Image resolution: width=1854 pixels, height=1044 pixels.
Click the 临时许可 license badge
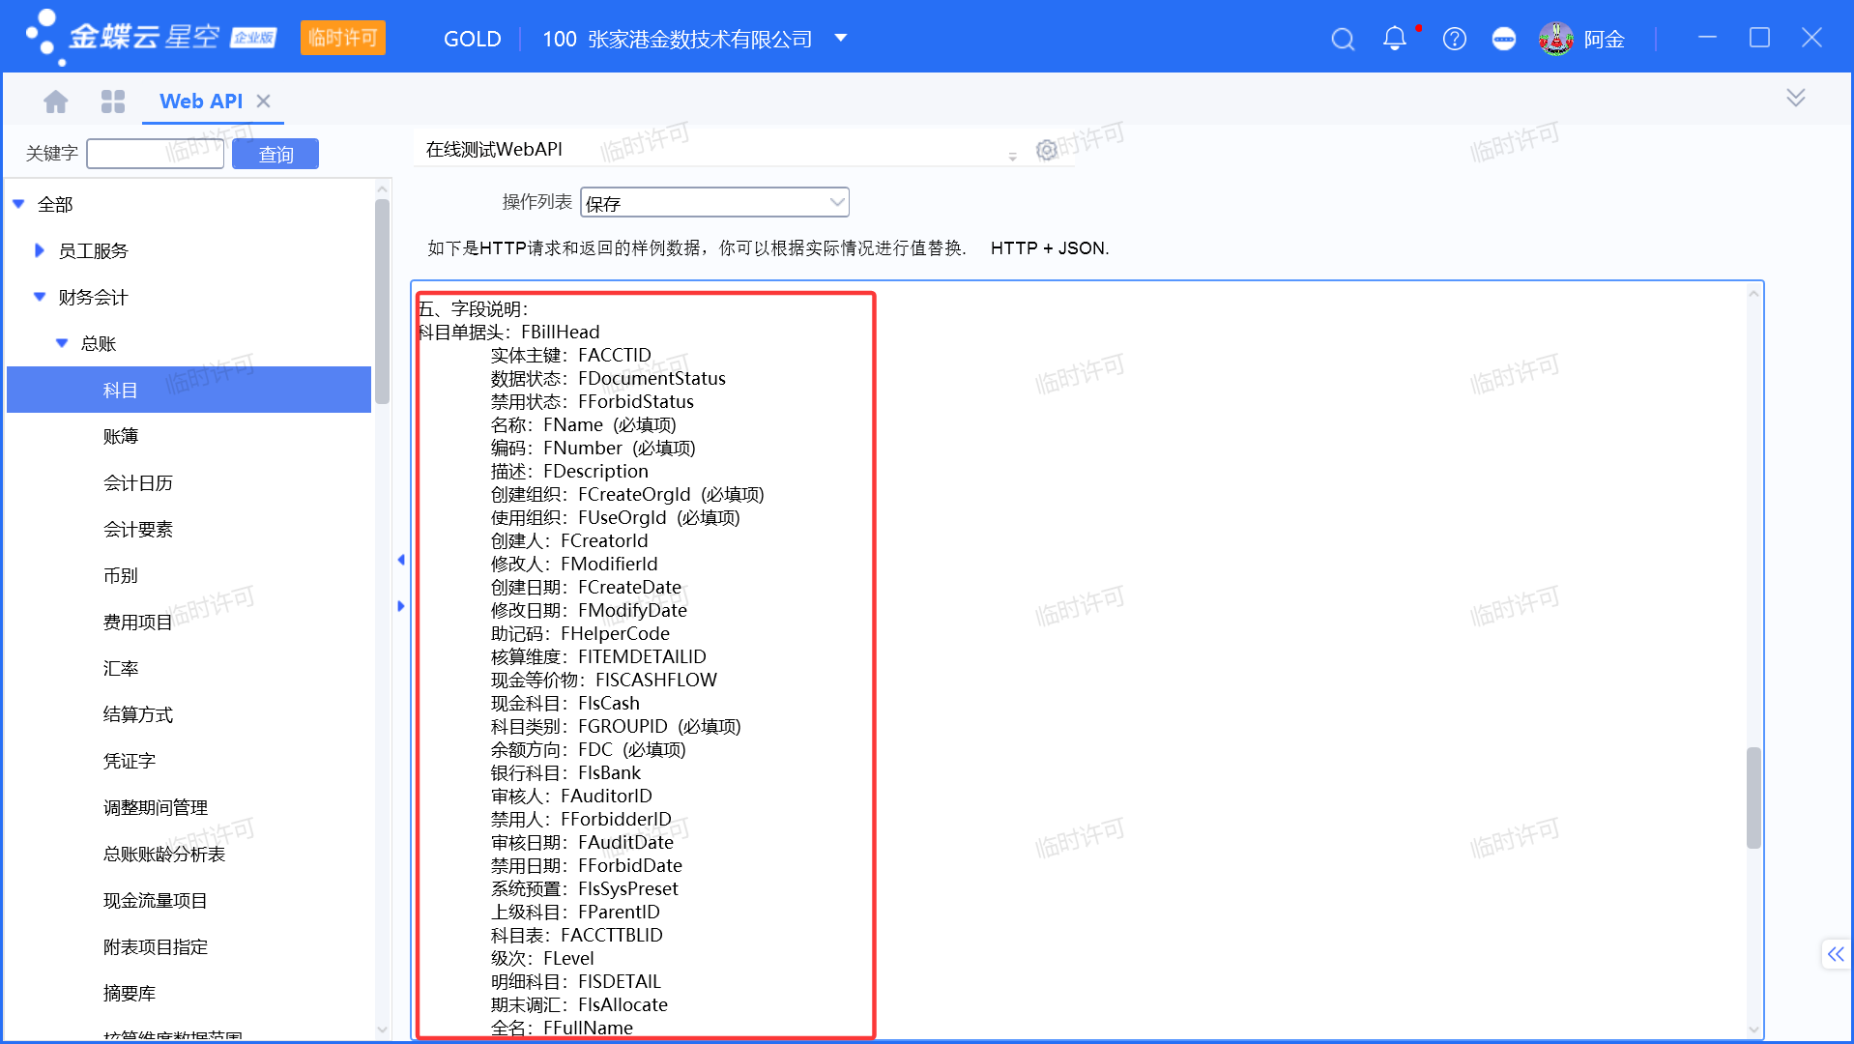click(x=343, y=38)
